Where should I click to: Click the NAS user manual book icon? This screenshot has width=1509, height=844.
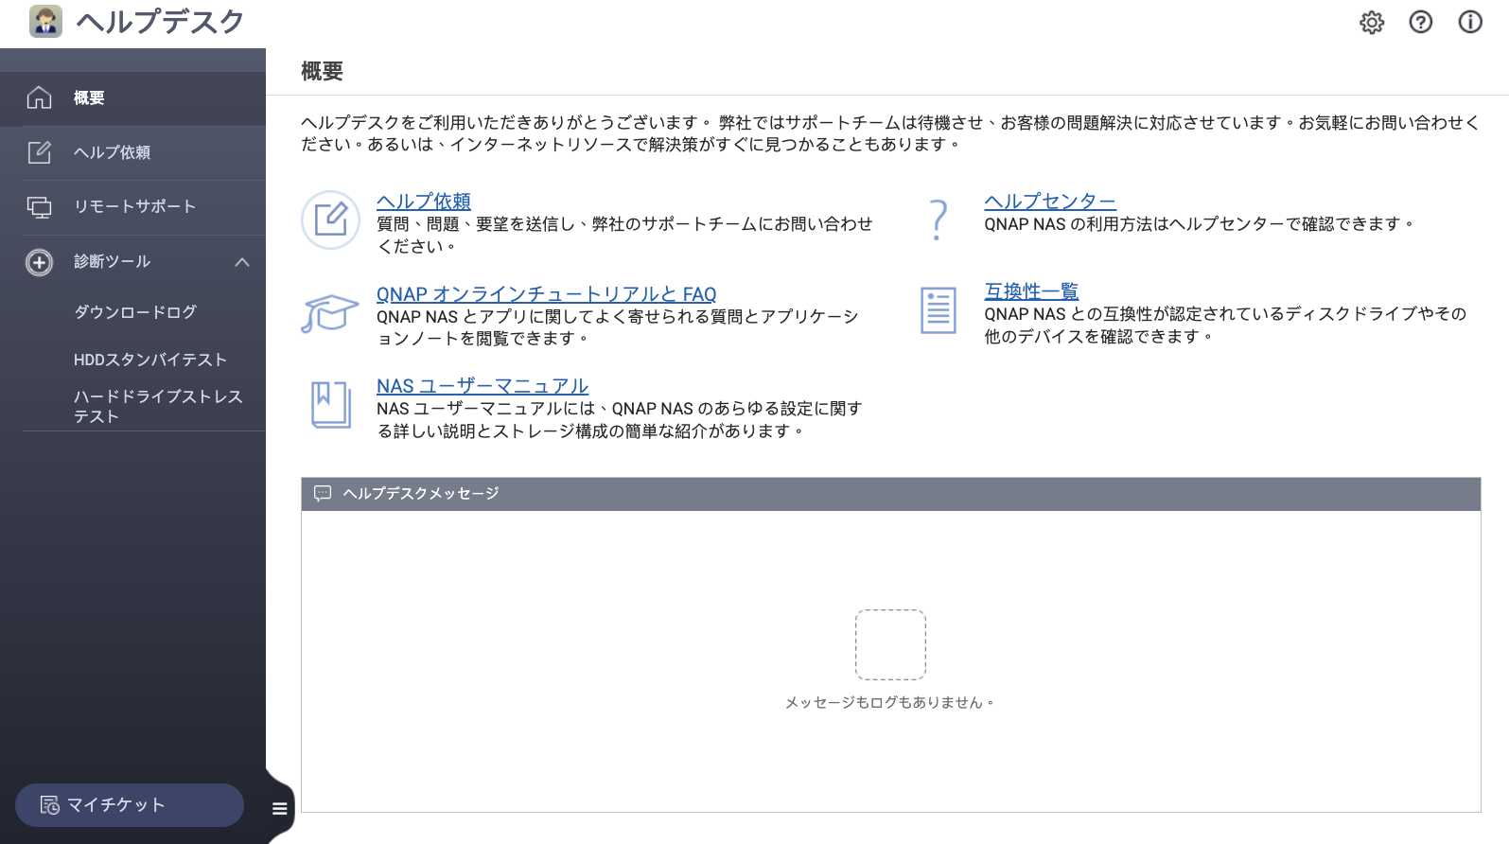click(330, 405)
